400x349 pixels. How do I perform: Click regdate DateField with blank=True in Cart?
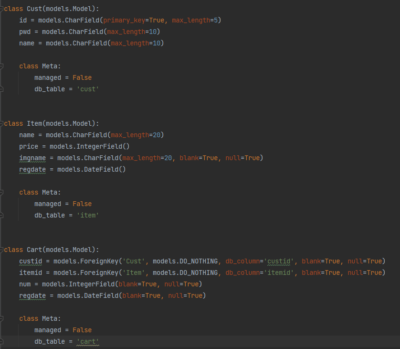click(113, 295)
